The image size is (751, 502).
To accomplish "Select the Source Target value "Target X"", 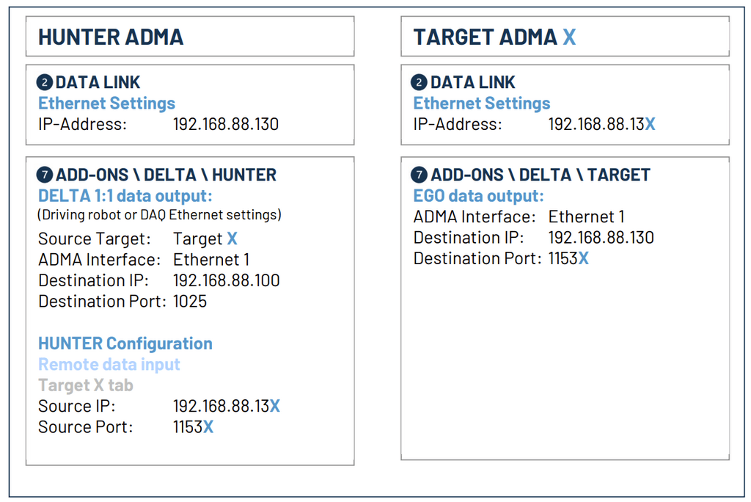I will [205, 239].
